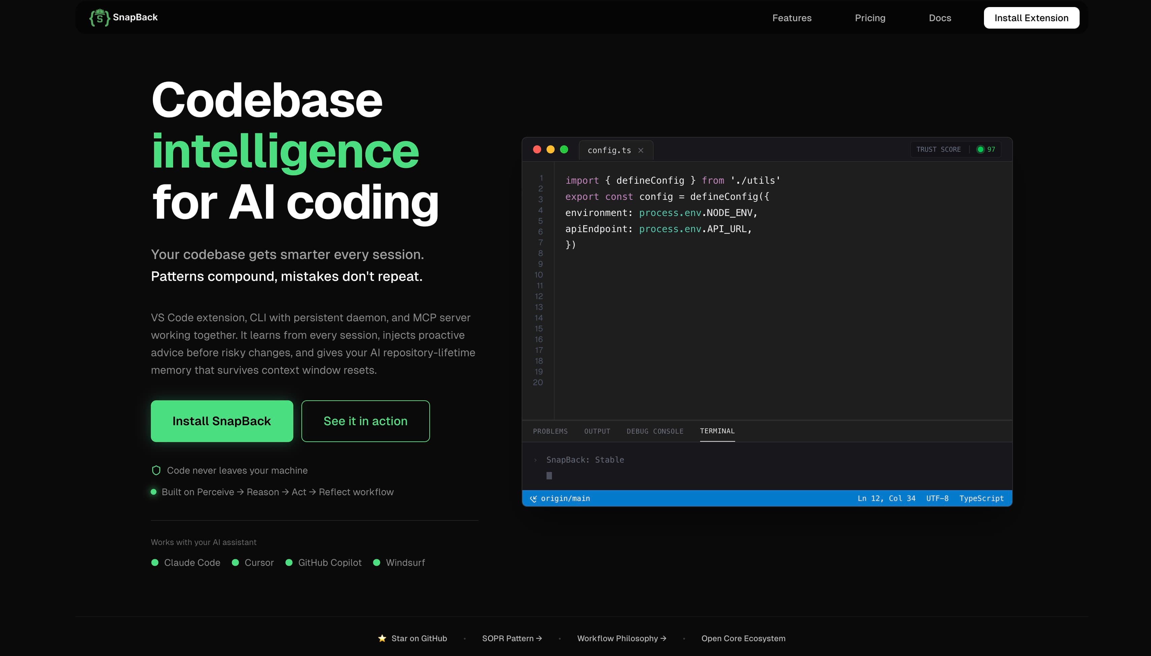Close the config.ts tab with X
This screenshot has width=1151, height=656.
click(640, 150)
